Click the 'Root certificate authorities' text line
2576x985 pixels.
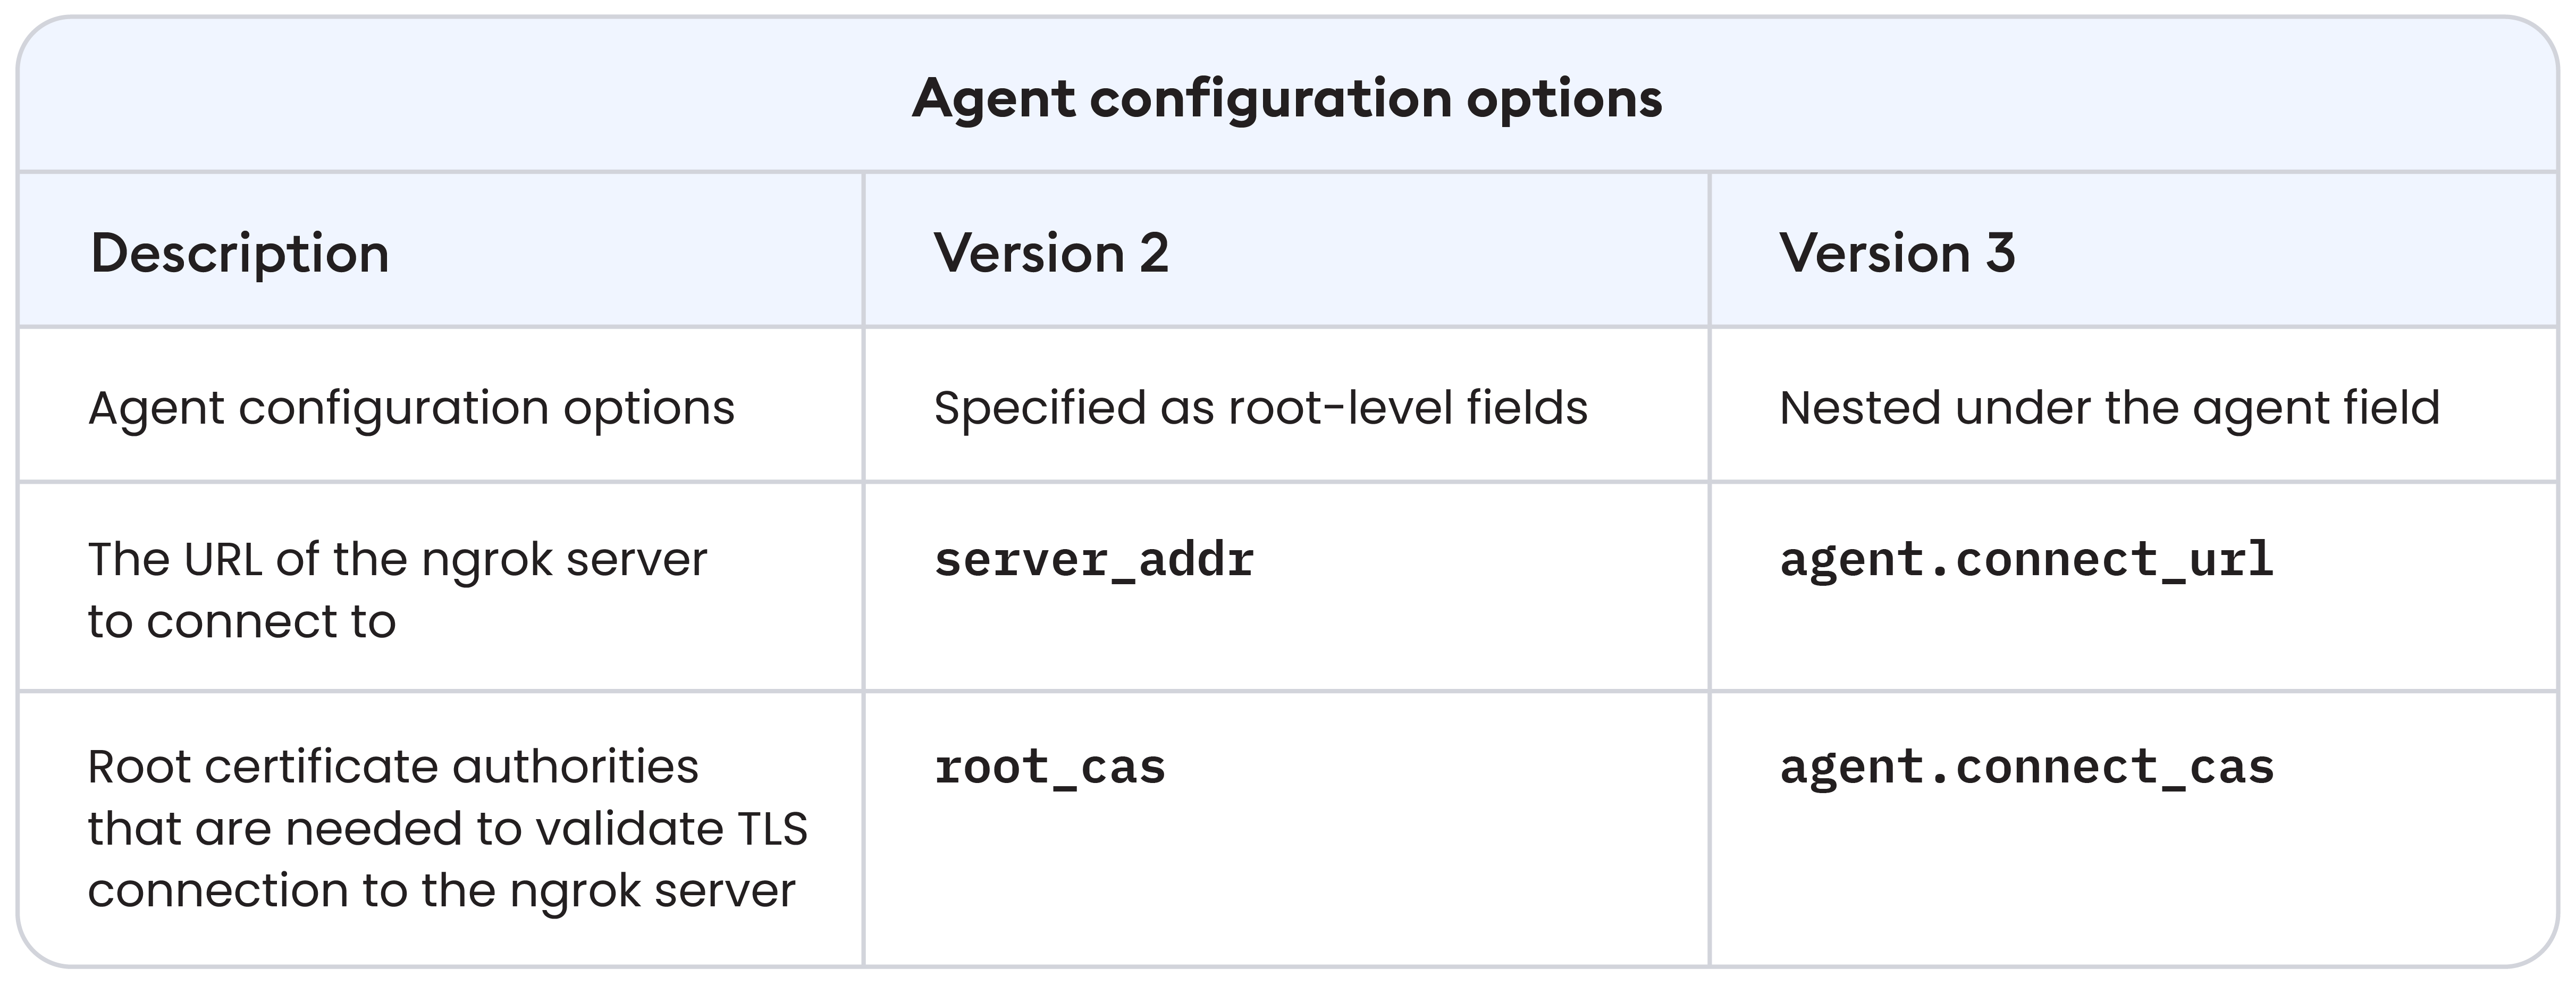[393, 768]
